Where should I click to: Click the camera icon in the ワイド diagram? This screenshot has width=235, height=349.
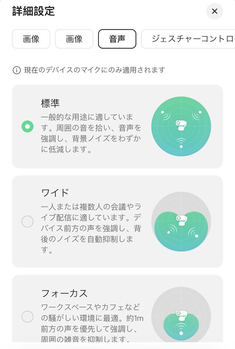point(181,219)
